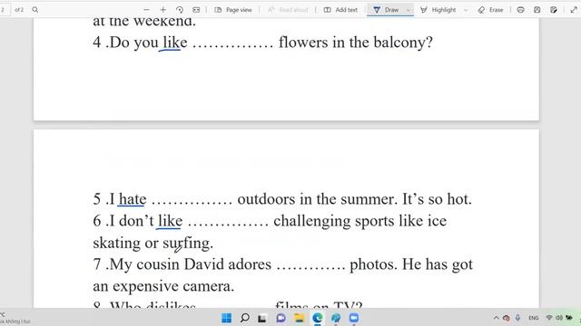The height and width of the screenshot is (326, 581).
Task: Open the volume tray icon
Action: point(559,318)
